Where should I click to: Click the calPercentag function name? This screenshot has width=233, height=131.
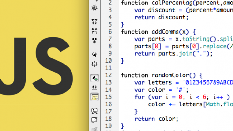[172, 3]
